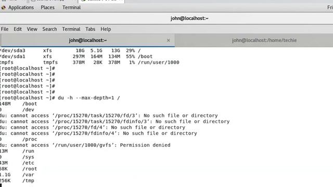Open the Places menu
Screen dimensions: 333x187
click(47, 7)
